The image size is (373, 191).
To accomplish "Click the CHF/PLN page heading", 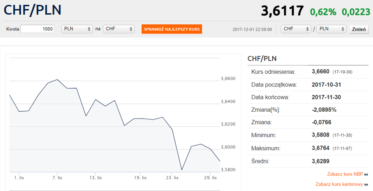I will pyautogui.click(x=33, y=10).
